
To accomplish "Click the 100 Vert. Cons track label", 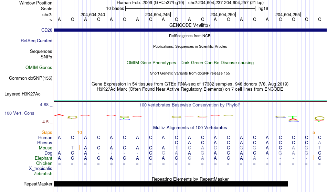I will pyautogui.click(x=19, y=113).
